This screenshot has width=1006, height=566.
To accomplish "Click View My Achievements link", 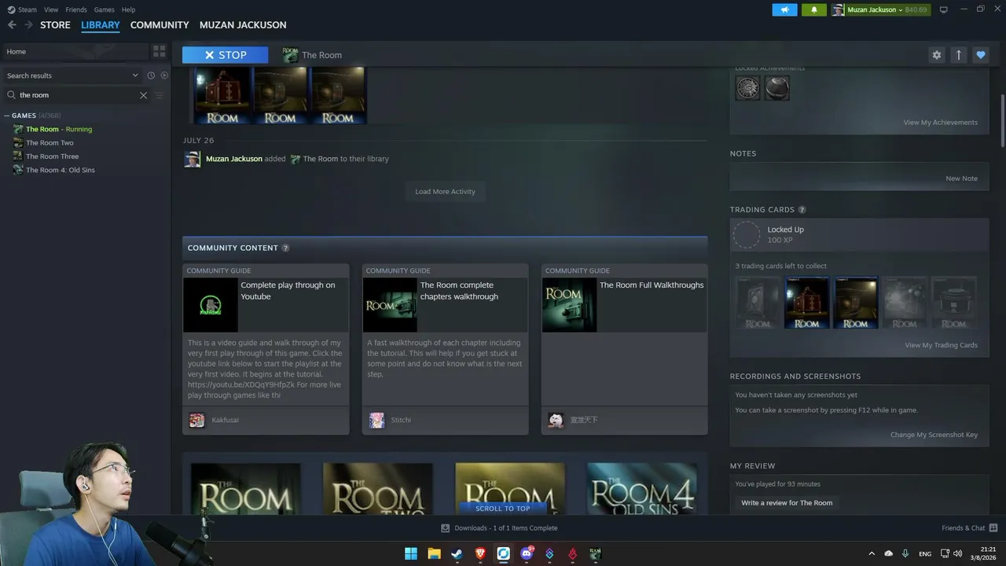I will [x=940, y=123].
